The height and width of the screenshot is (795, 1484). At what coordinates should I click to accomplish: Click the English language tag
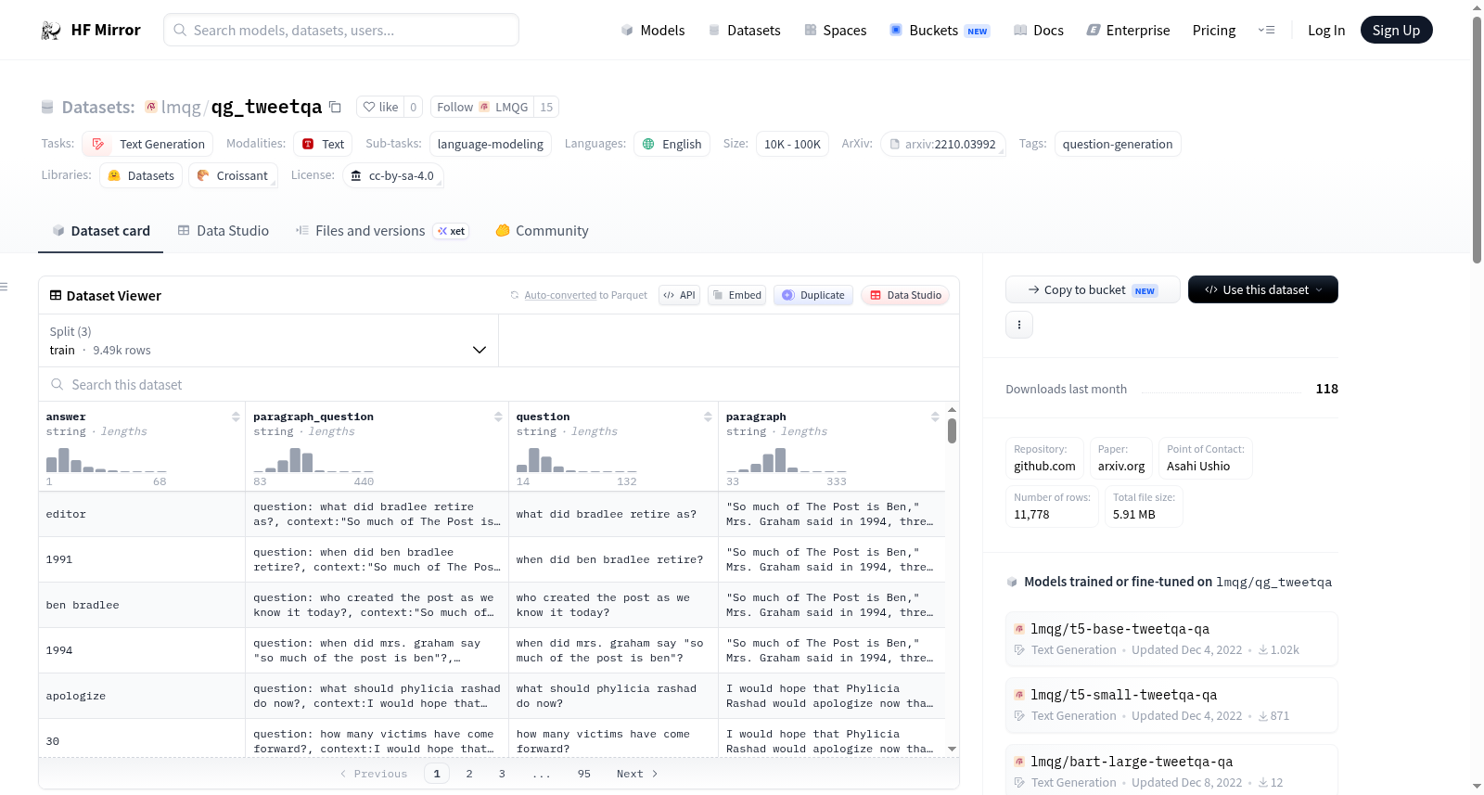pos(672,144)
